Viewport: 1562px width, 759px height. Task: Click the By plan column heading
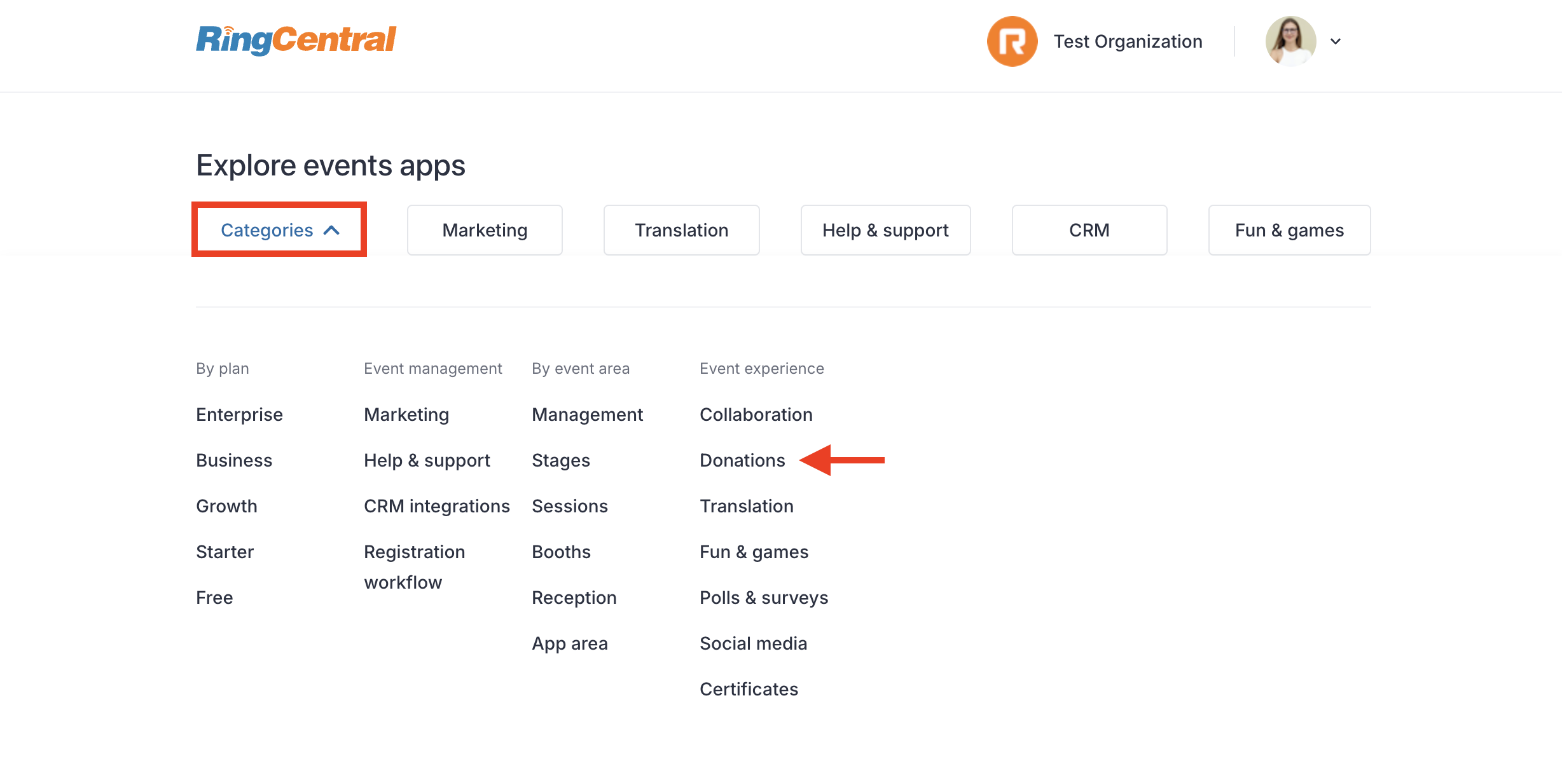223,369
